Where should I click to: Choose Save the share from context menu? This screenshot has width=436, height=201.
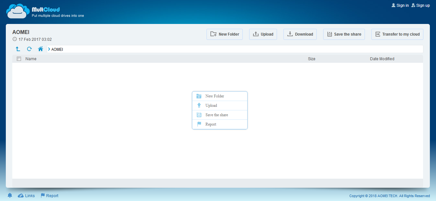click(x=220, y=115)
